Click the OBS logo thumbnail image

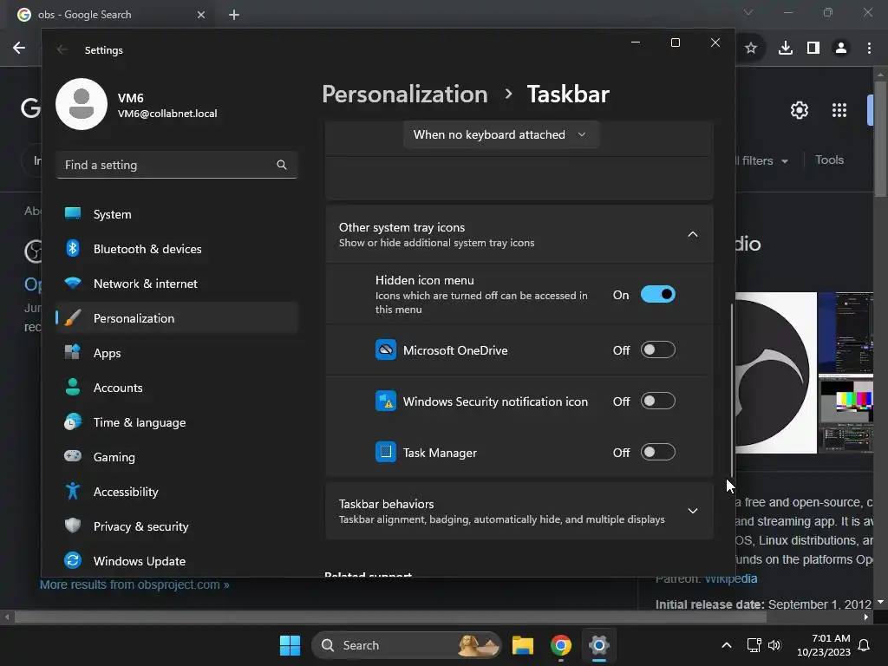[776, 373]
